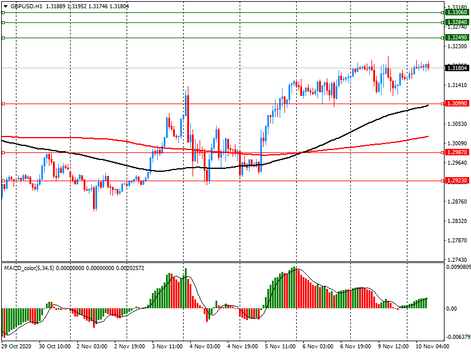Click the current price tag 1.31804
The image size is (471, 353).
click(x=456, y=68)
